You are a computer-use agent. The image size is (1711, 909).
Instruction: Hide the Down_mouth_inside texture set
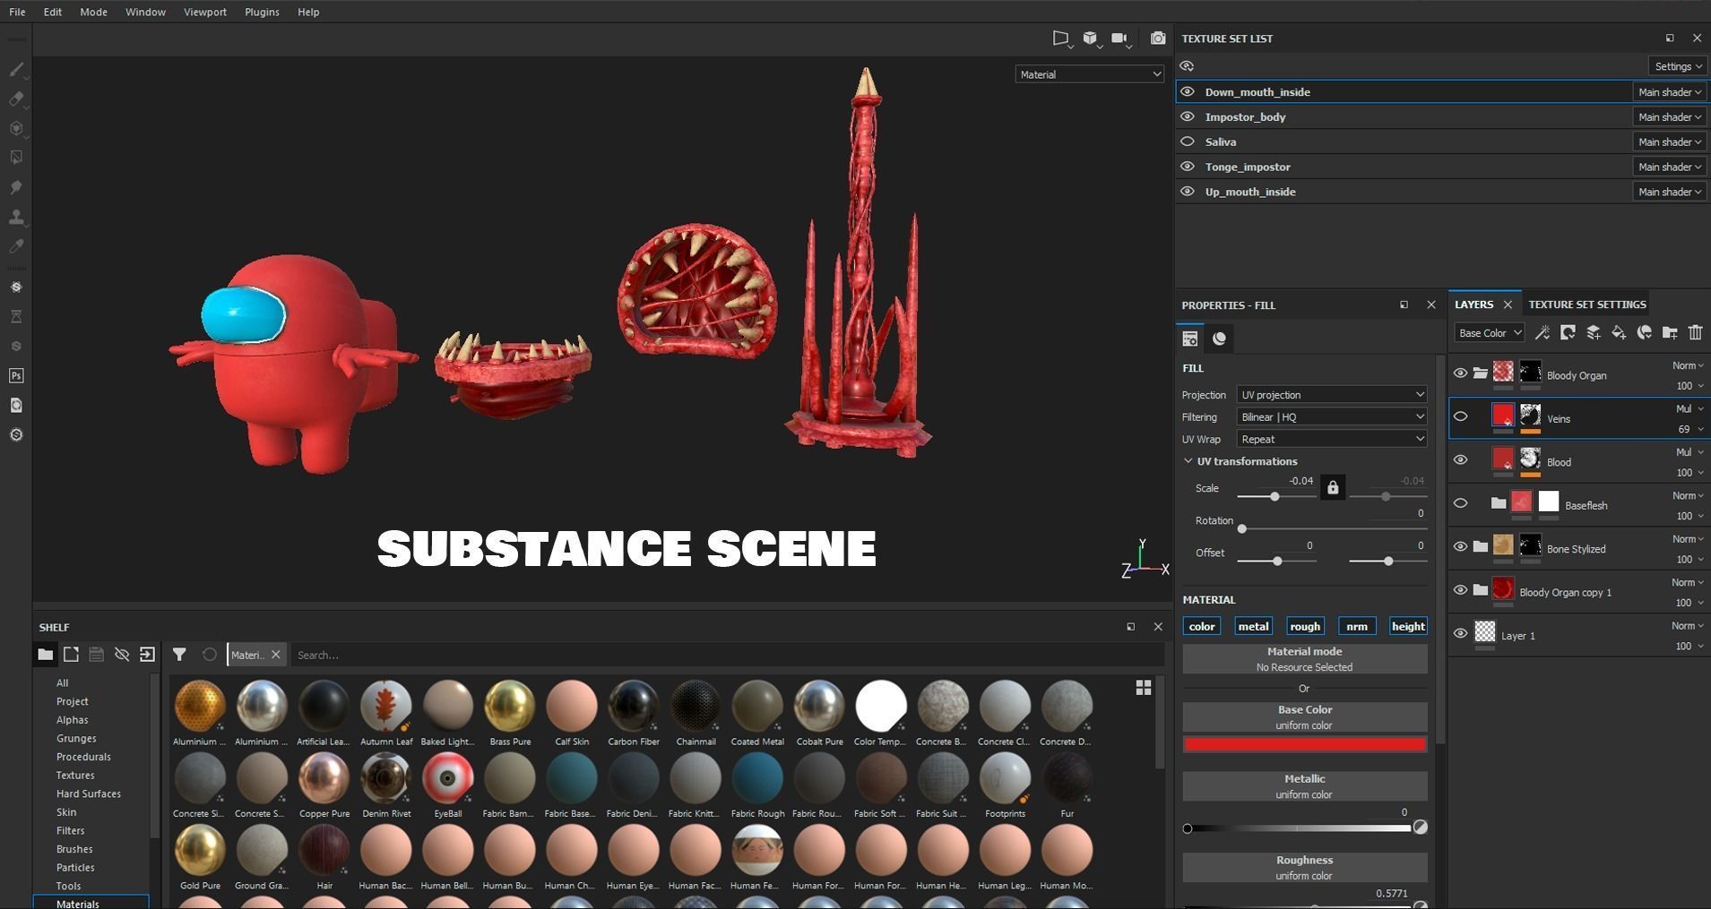click(1188, 91)
